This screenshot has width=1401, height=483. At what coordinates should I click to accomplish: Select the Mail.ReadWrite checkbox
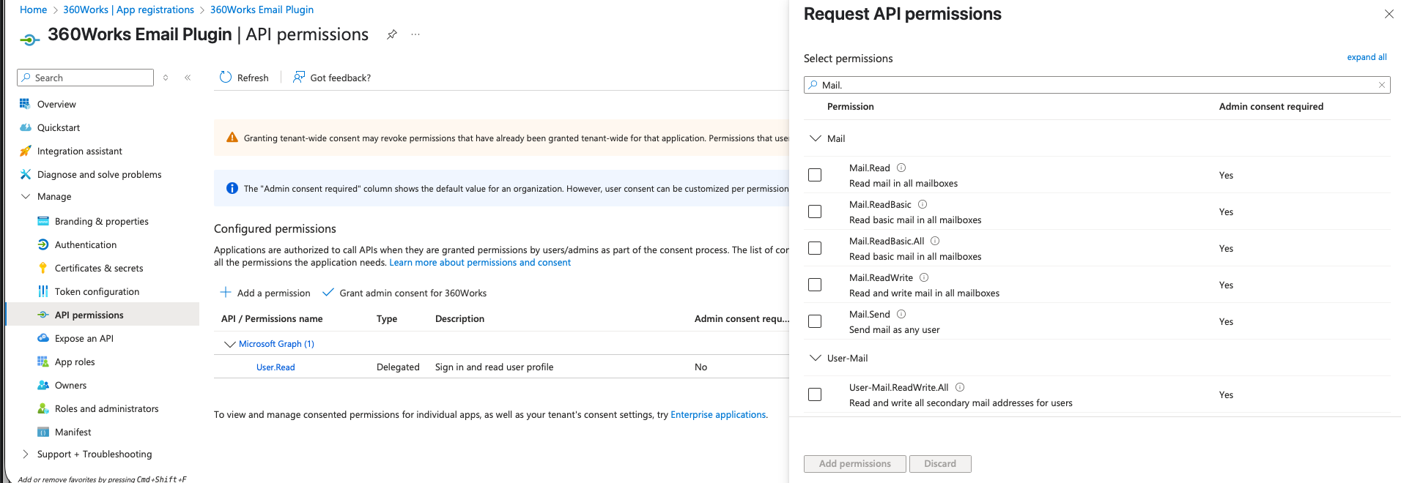coord(815,285)
